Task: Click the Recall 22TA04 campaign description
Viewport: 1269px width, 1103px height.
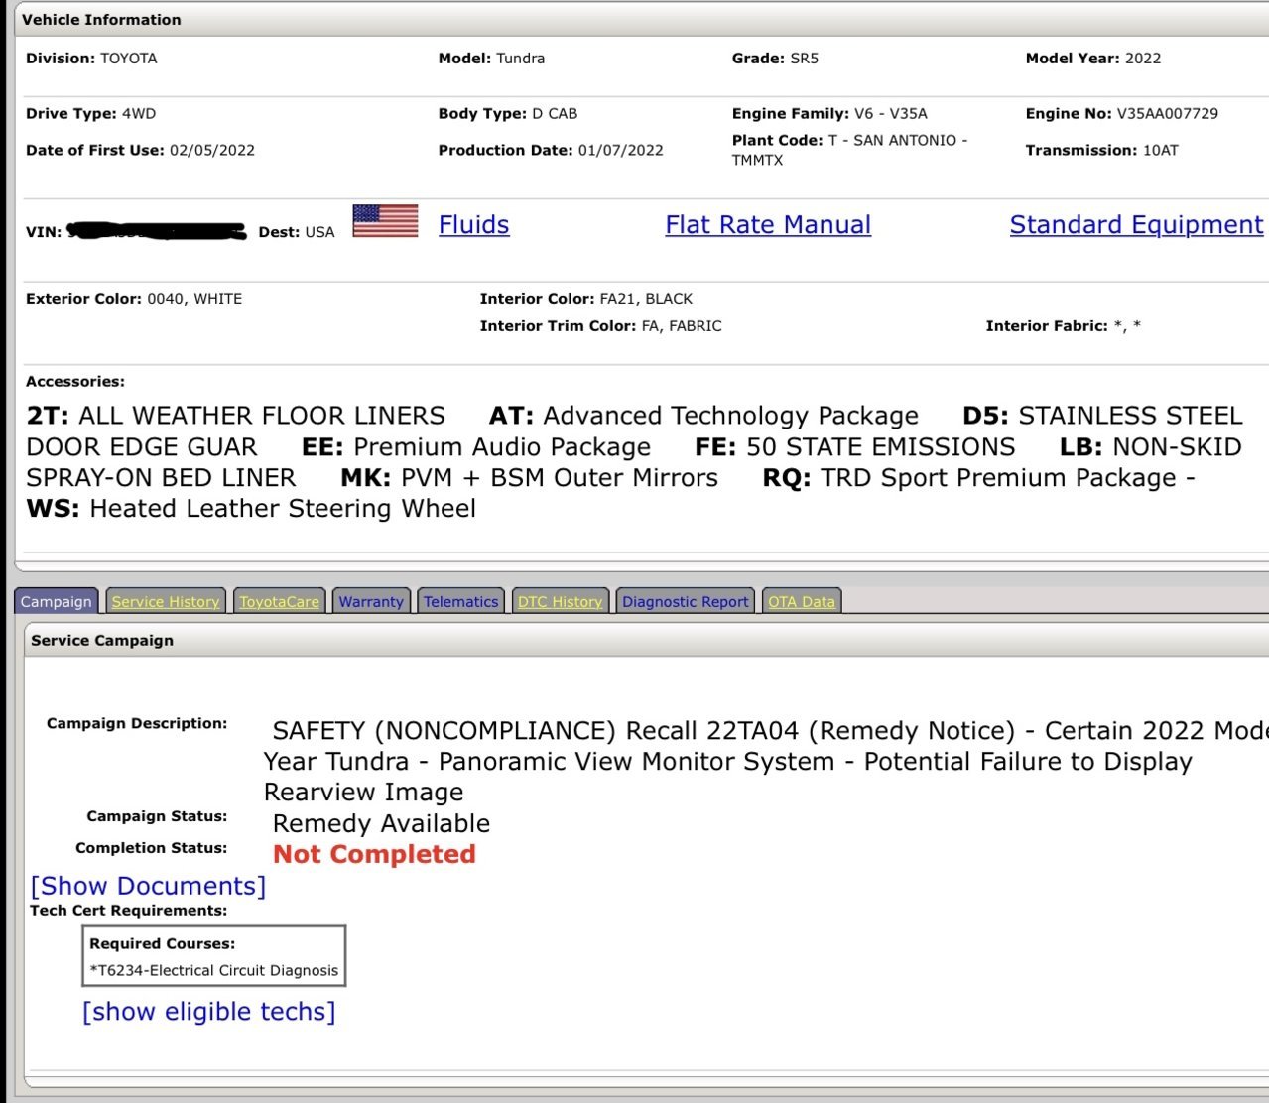Action: 764,761
